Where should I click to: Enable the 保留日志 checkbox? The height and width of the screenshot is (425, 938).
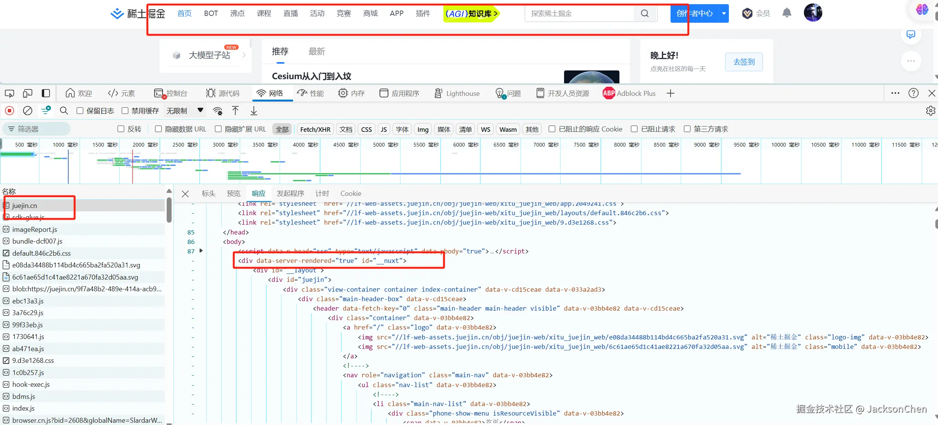tap(80, 111)
